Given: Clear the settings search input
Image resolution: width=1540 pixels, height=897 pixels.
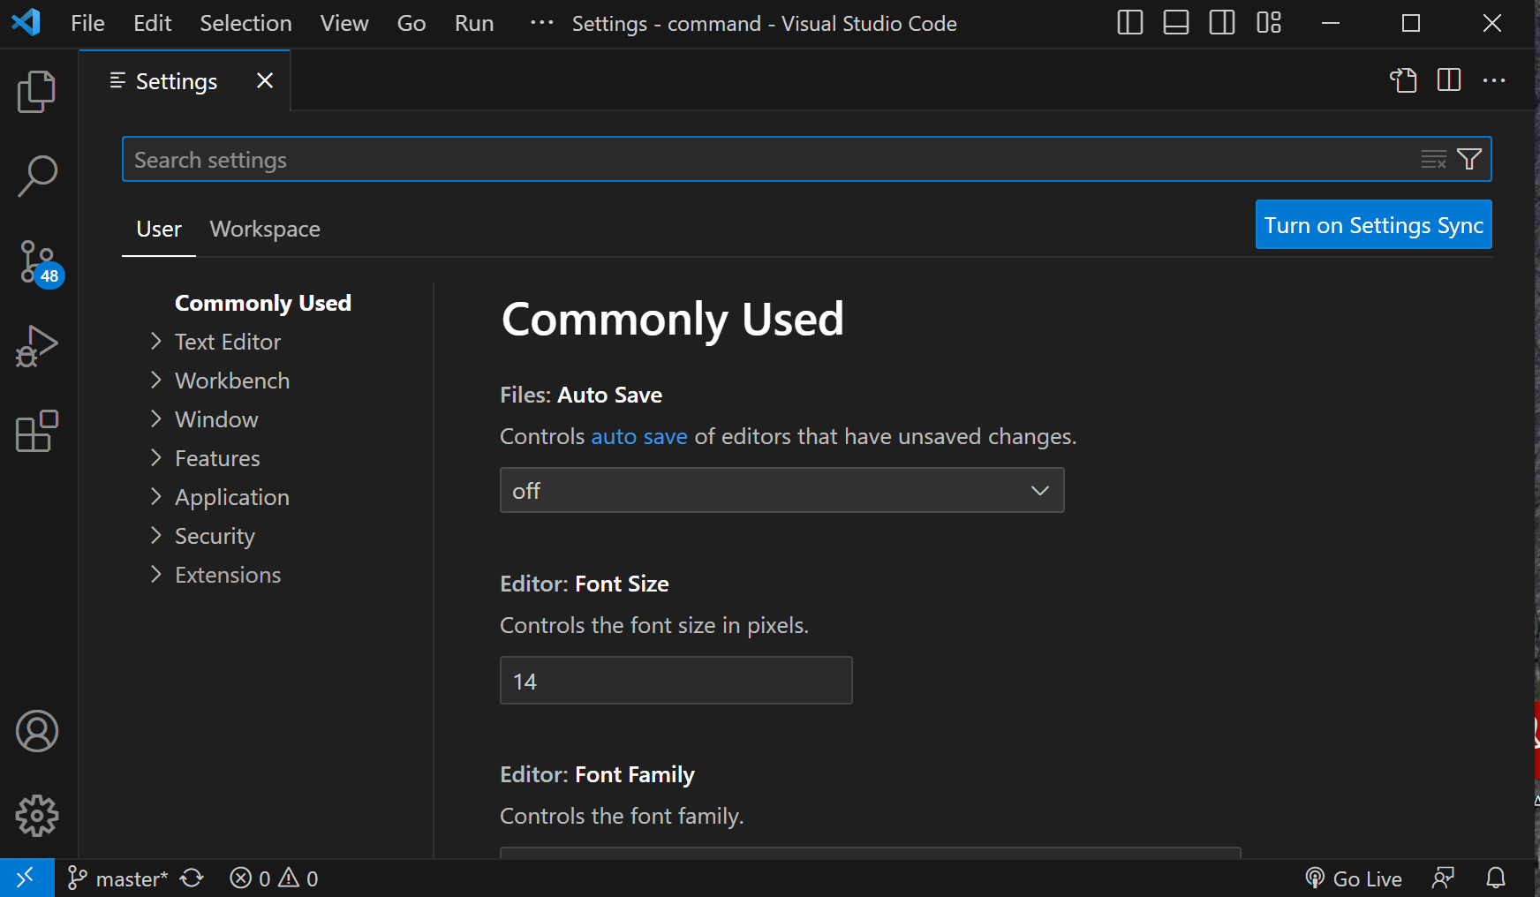Looking at the screenshot, I should [x=1434, y=159].
